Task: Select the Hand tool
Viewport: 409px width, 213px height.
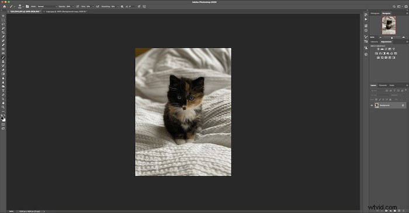Action: pos(3,103)
